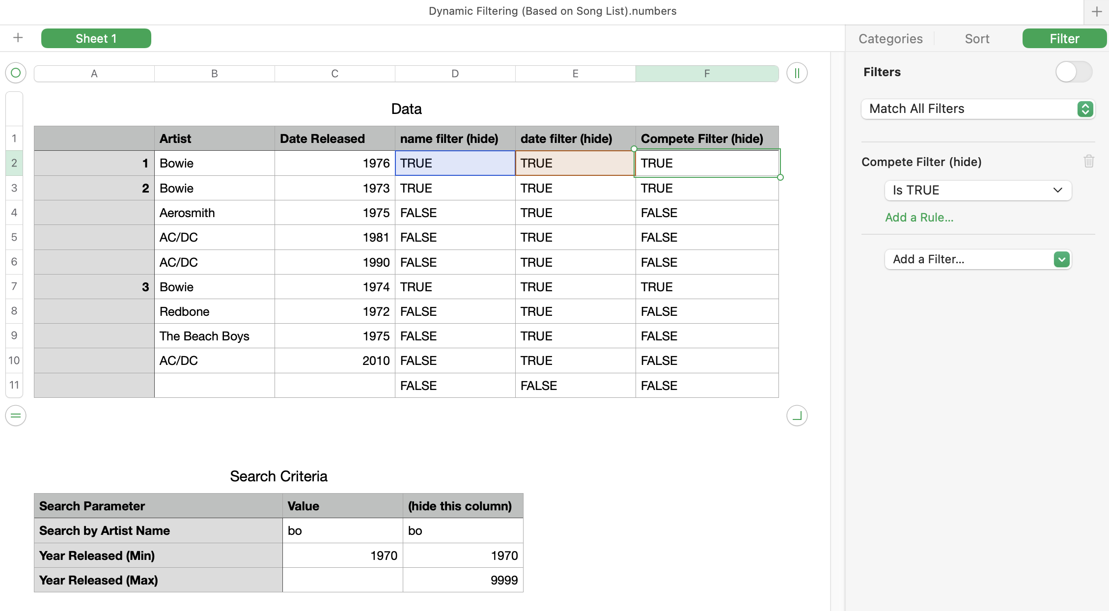The height and width of the screenshot is (611, 1109).
Task: Click the add columns handle icon
Action: coord(797,73)
